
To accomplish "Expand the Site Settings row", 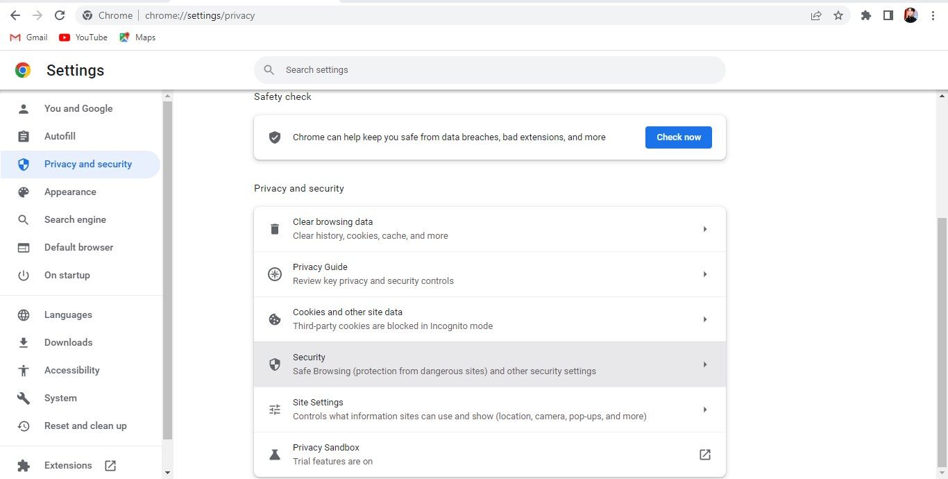I will click(705, 409).
